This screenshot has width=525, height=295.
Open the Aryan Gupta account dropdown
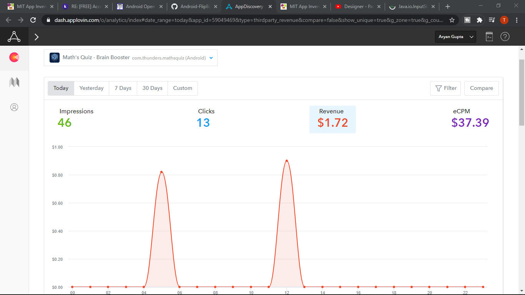455,37
